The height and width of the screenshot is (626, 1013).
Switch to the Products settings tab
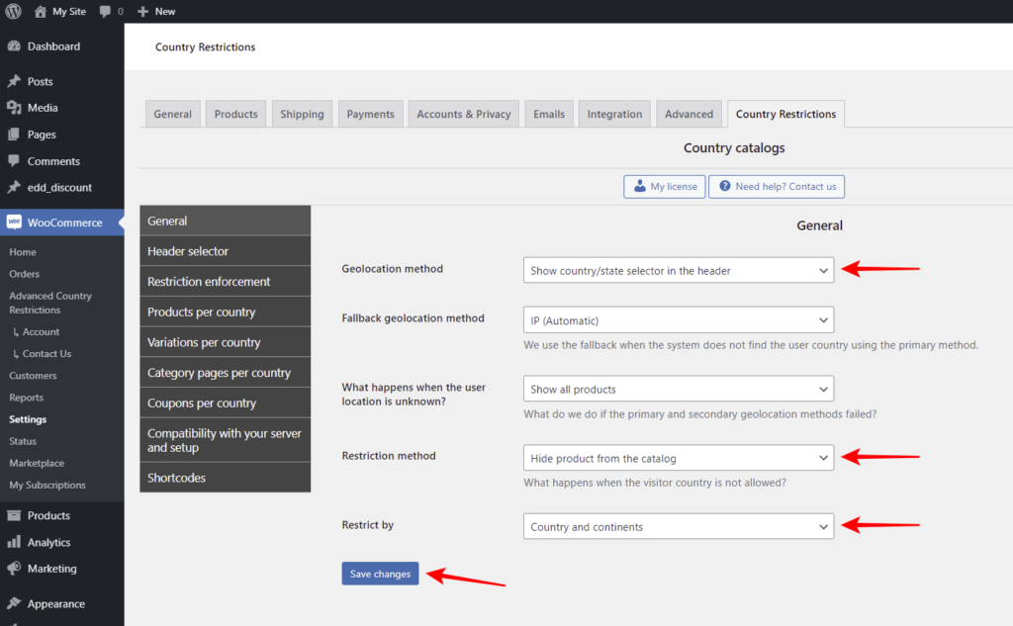[235, 114]
